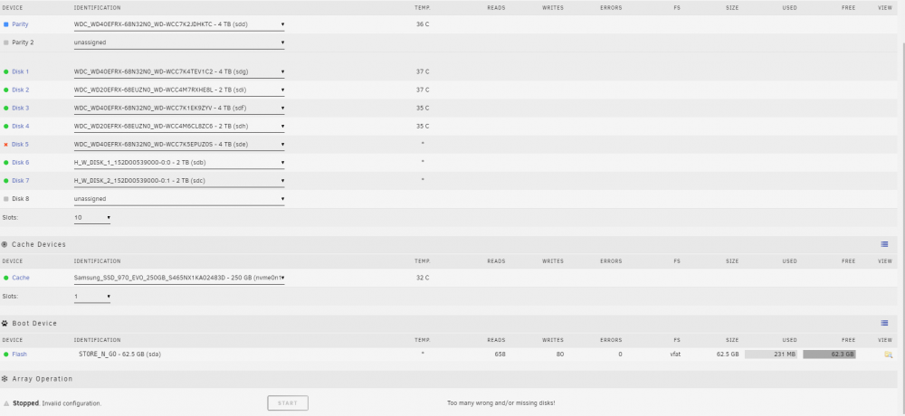The height and width of the screenshot is (416, 905).
Task: Click the green status dot for Disk 7
Action: click(x=5, y=181)
